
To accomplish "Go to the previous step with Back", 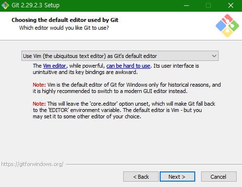I will [141, 177].
